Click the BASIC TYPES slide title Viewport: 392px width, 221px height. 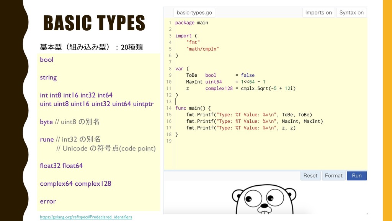tap(94, 23)
